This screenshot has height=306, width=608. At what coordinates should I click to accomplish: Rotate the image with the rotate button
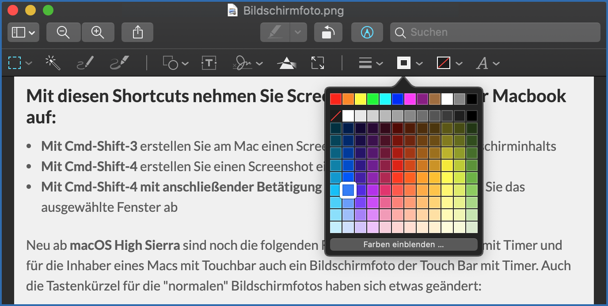click(328, 32)
